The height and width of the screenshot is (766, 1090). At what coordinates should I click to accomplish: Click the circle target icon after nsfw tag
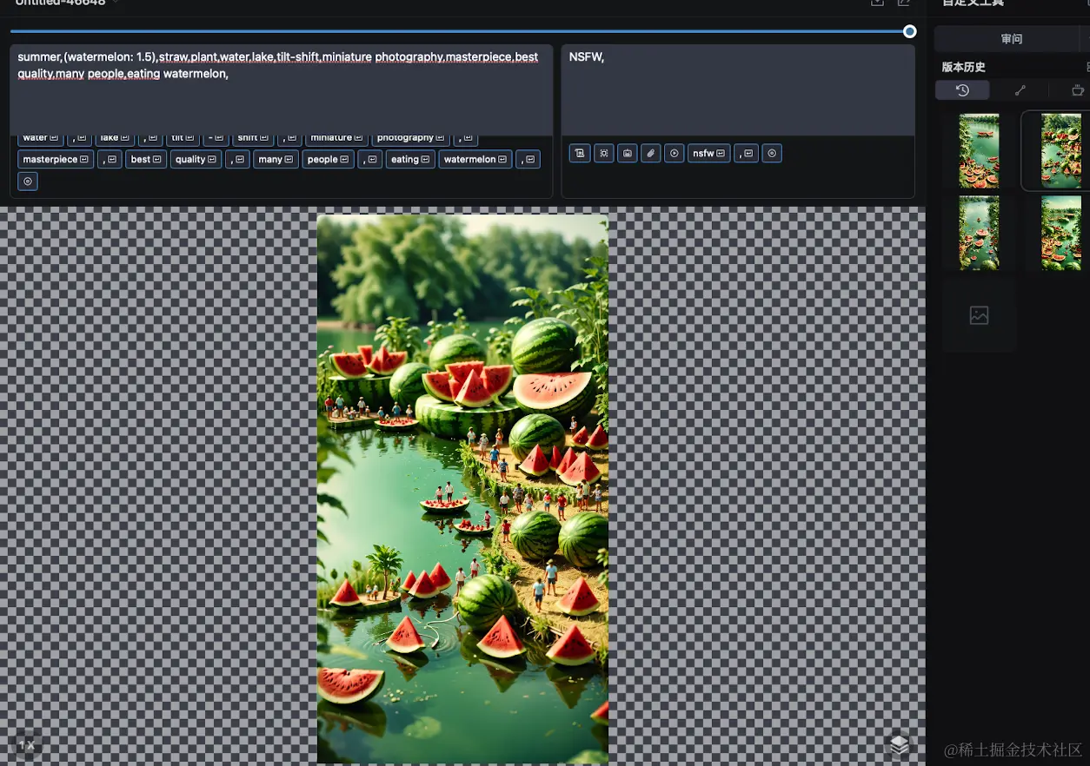coord(772,154)
